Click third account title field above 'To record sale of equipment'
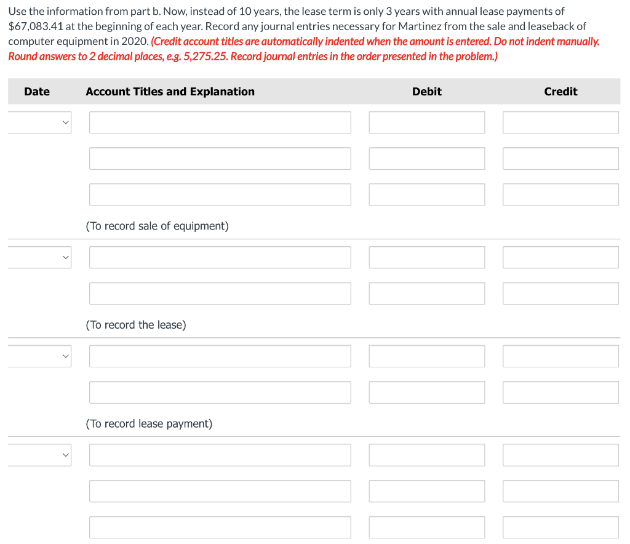 [220, 195]
